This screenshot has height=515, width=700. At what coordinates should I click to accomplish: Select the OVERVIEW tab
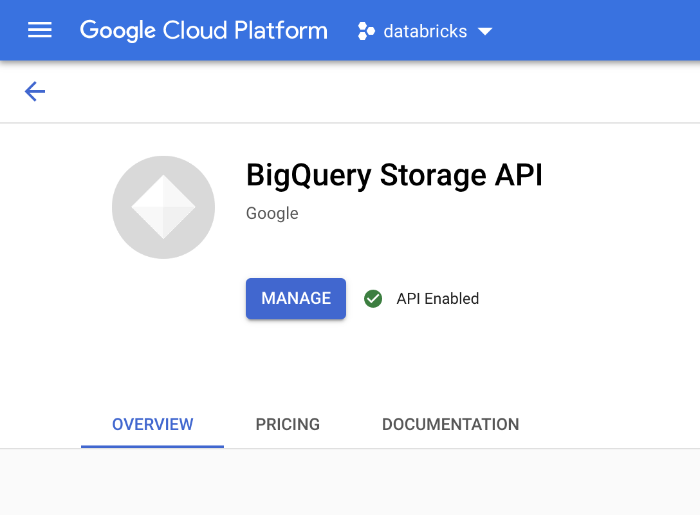click(x=152, y=424)
